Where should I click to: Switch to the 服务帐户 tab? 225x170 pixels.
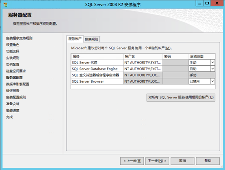pyautogui.click(x=75, y=39)
